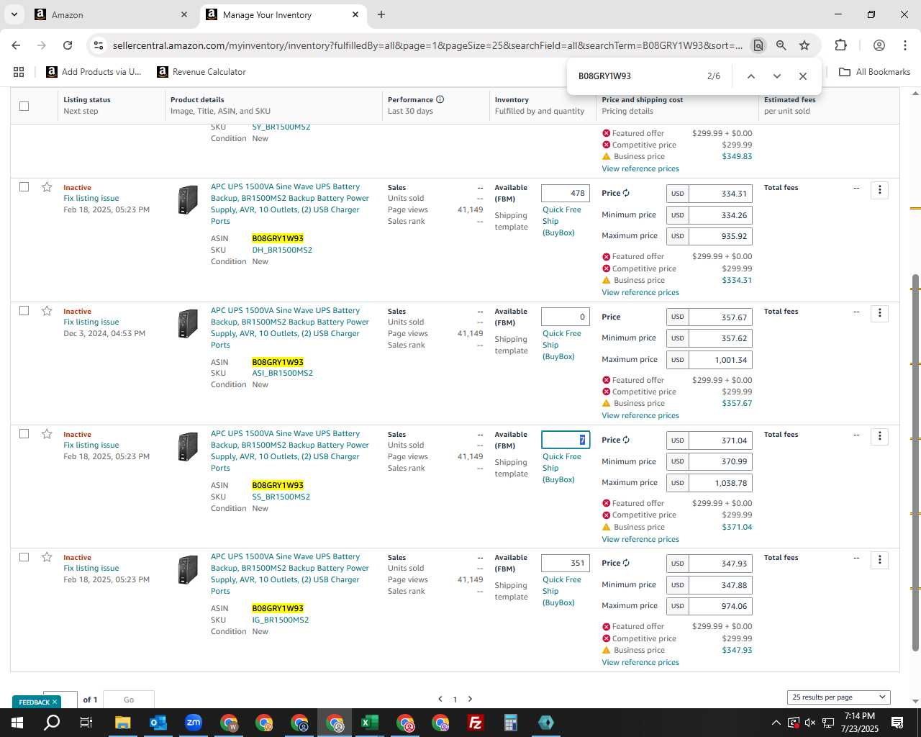The image size is (921, 737).
Task: Check the IG_BR1500MS2 listing checkbox
Action: point(24,557)
